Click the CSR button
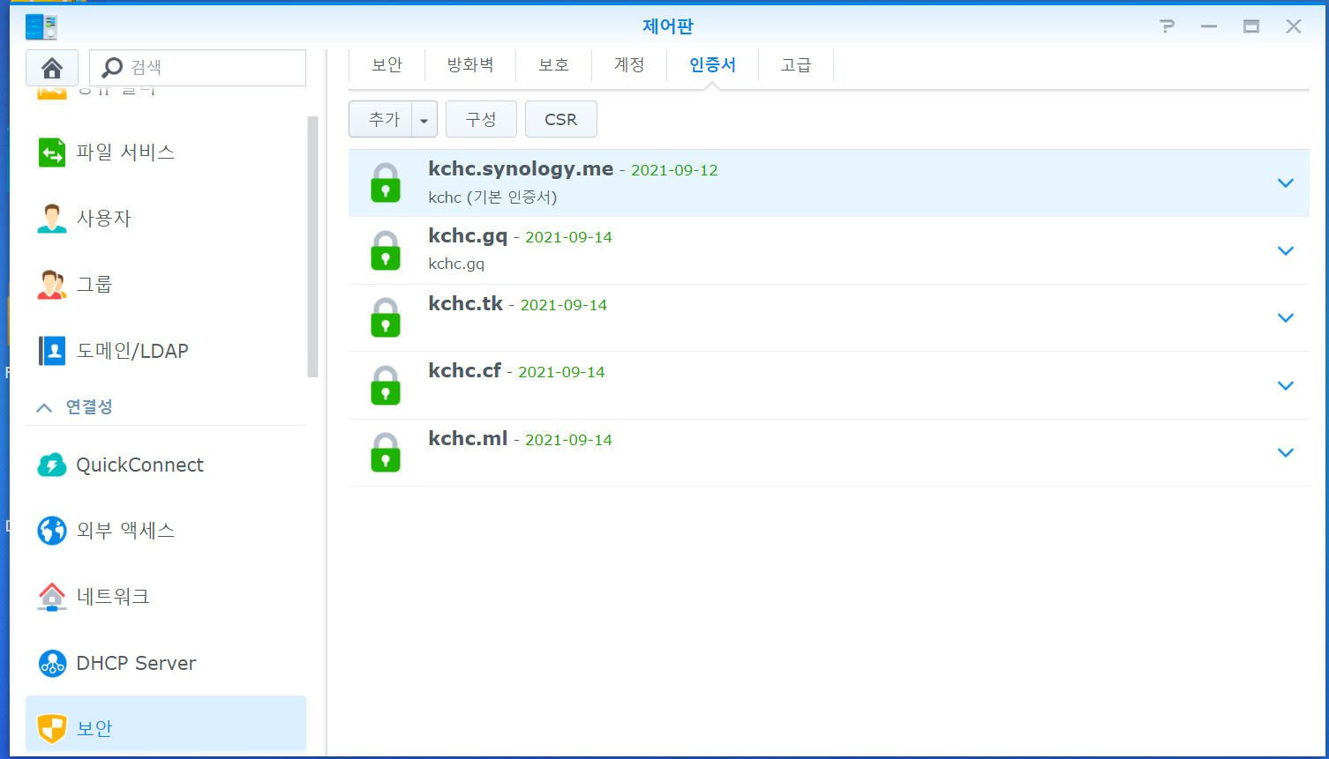The image size is (1329, 759). point(561,120)
